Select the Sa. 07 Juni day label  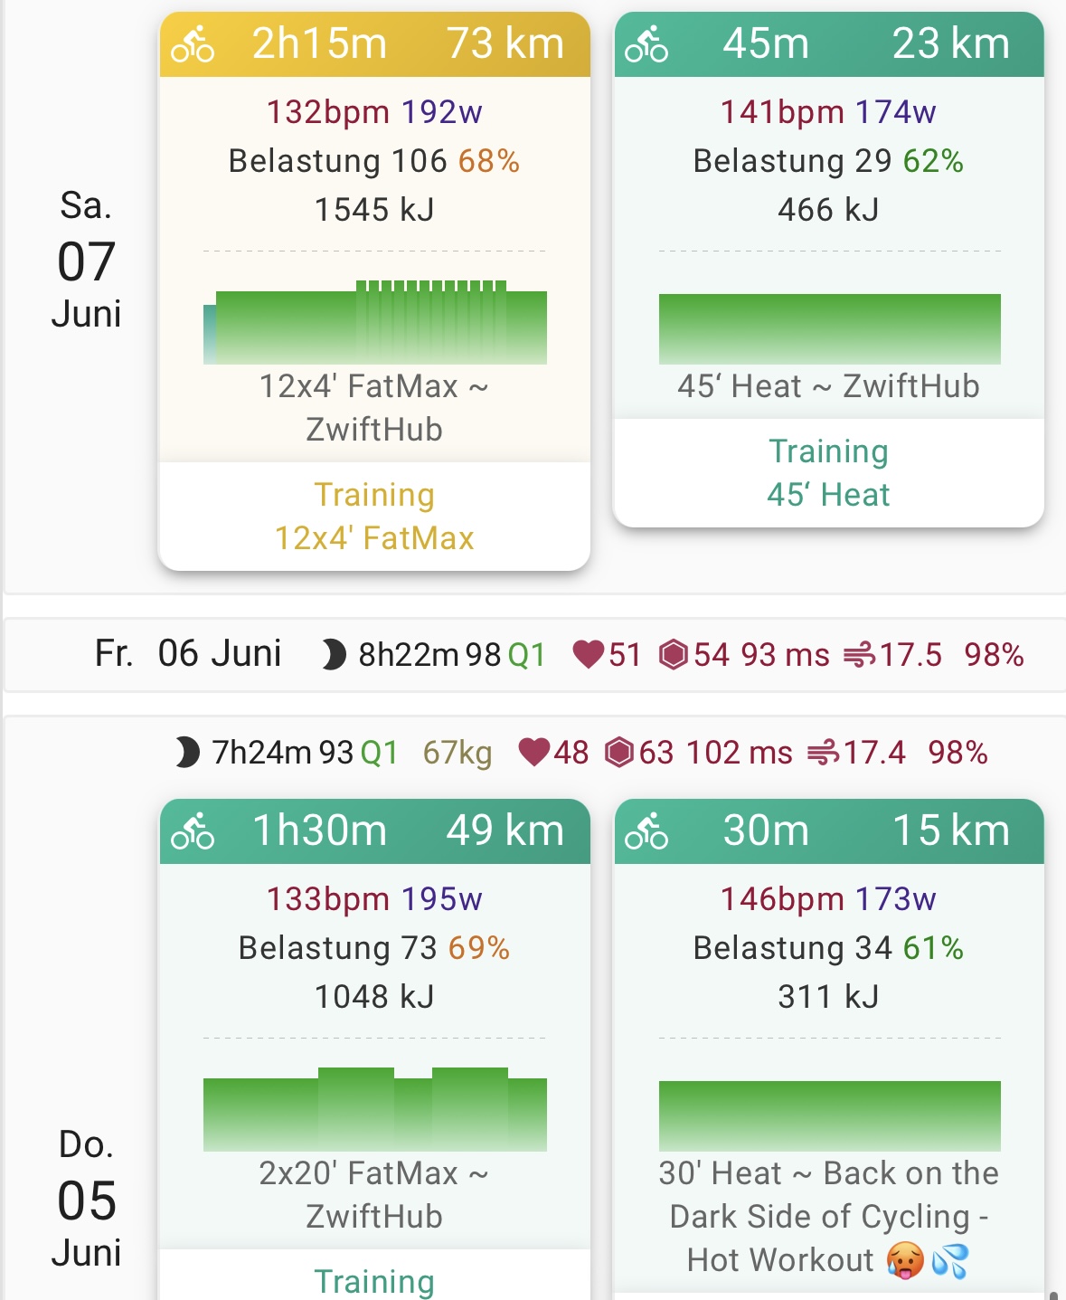(x=86, y=261)
